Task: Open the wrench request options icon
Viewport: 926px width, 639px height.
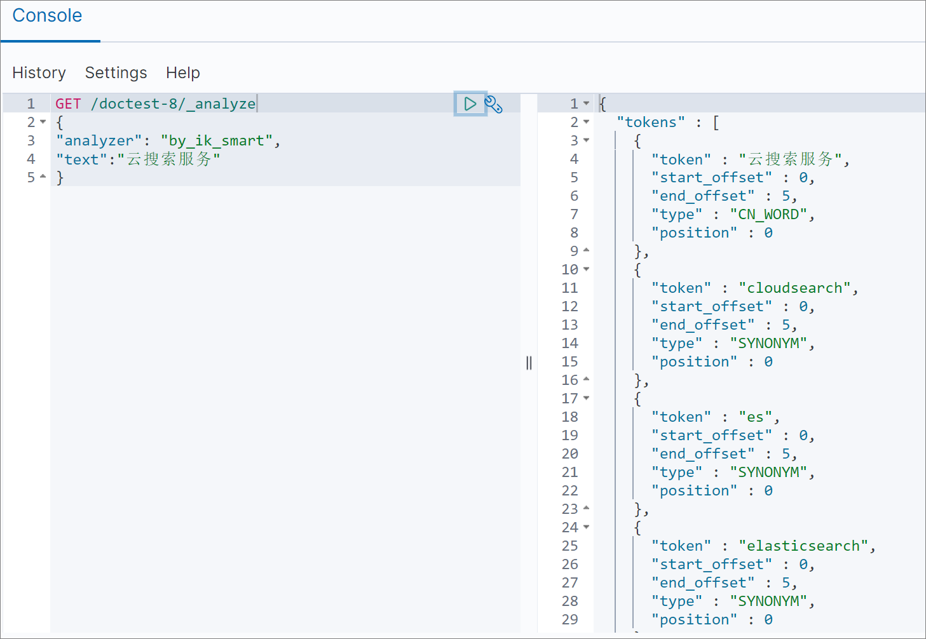Action: (494, 104)
